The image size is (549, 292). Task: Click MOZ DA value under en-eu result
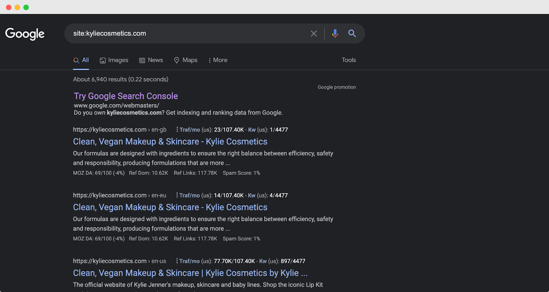[99, 238]
